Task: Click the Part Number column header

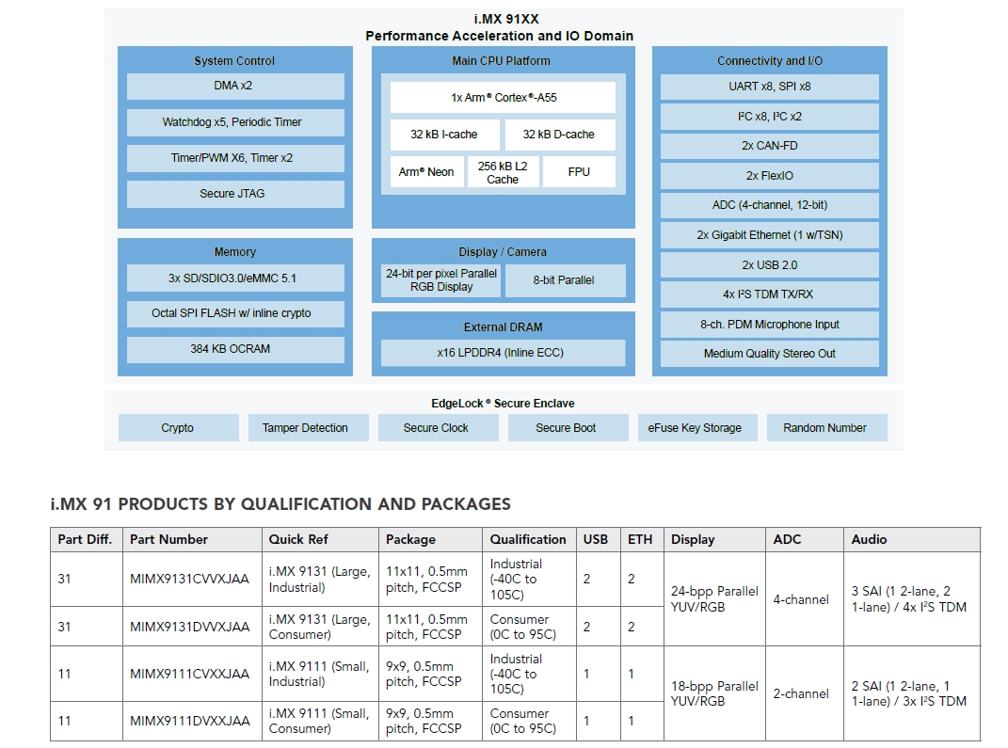Action: 169,539
